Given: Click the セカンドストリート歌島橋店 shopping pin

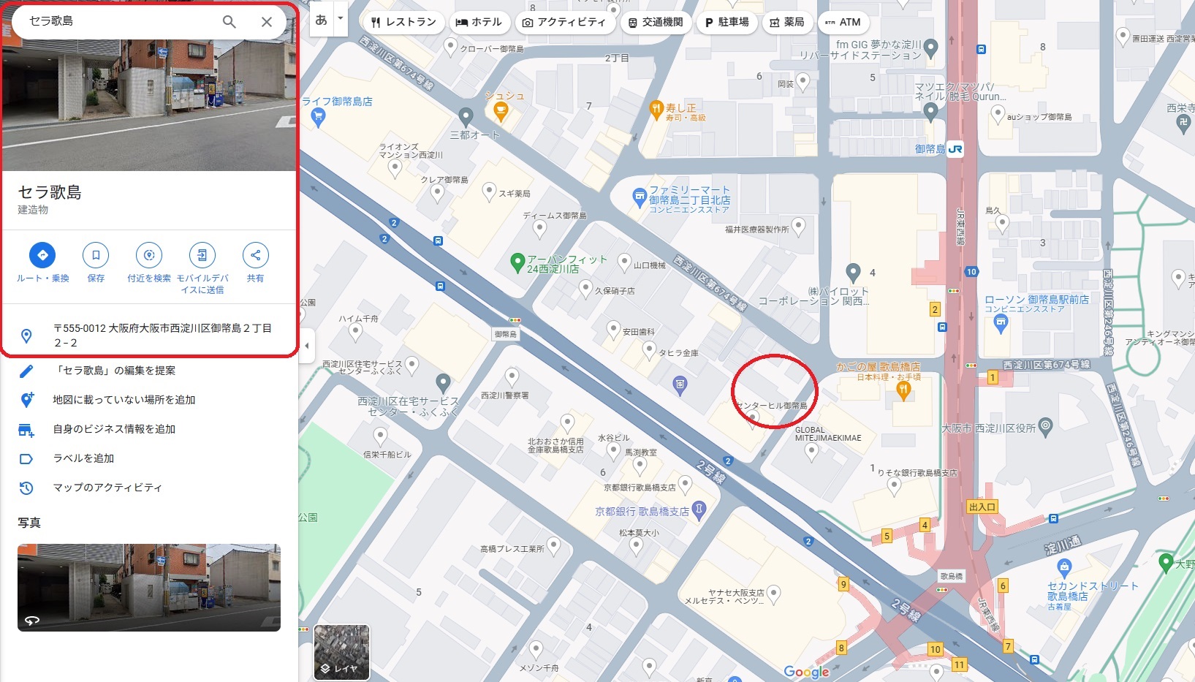Looking at the screenshot, I should click(x=1064, y=567).
